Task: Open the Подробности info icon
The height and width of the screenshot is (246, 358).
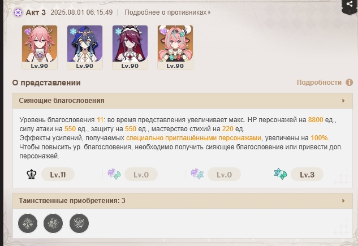Action: [349, 83]
